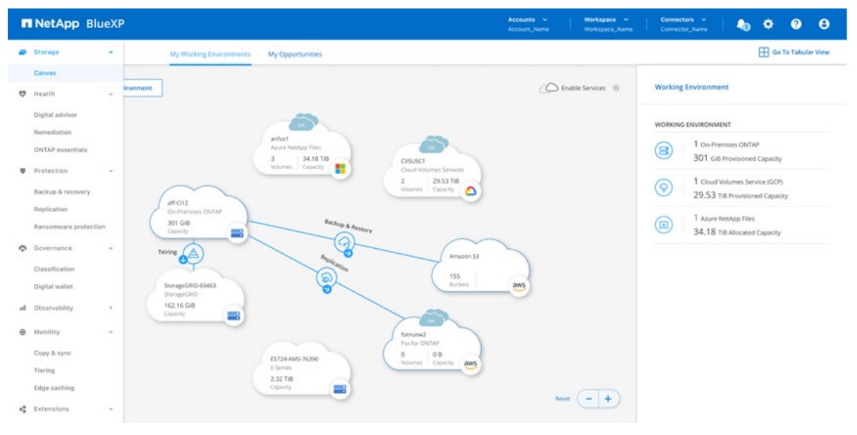The width and height of the screenshot is (857, 435).
Task: Click the Replication icon on connection line
Action: click(x=327, y=278)
